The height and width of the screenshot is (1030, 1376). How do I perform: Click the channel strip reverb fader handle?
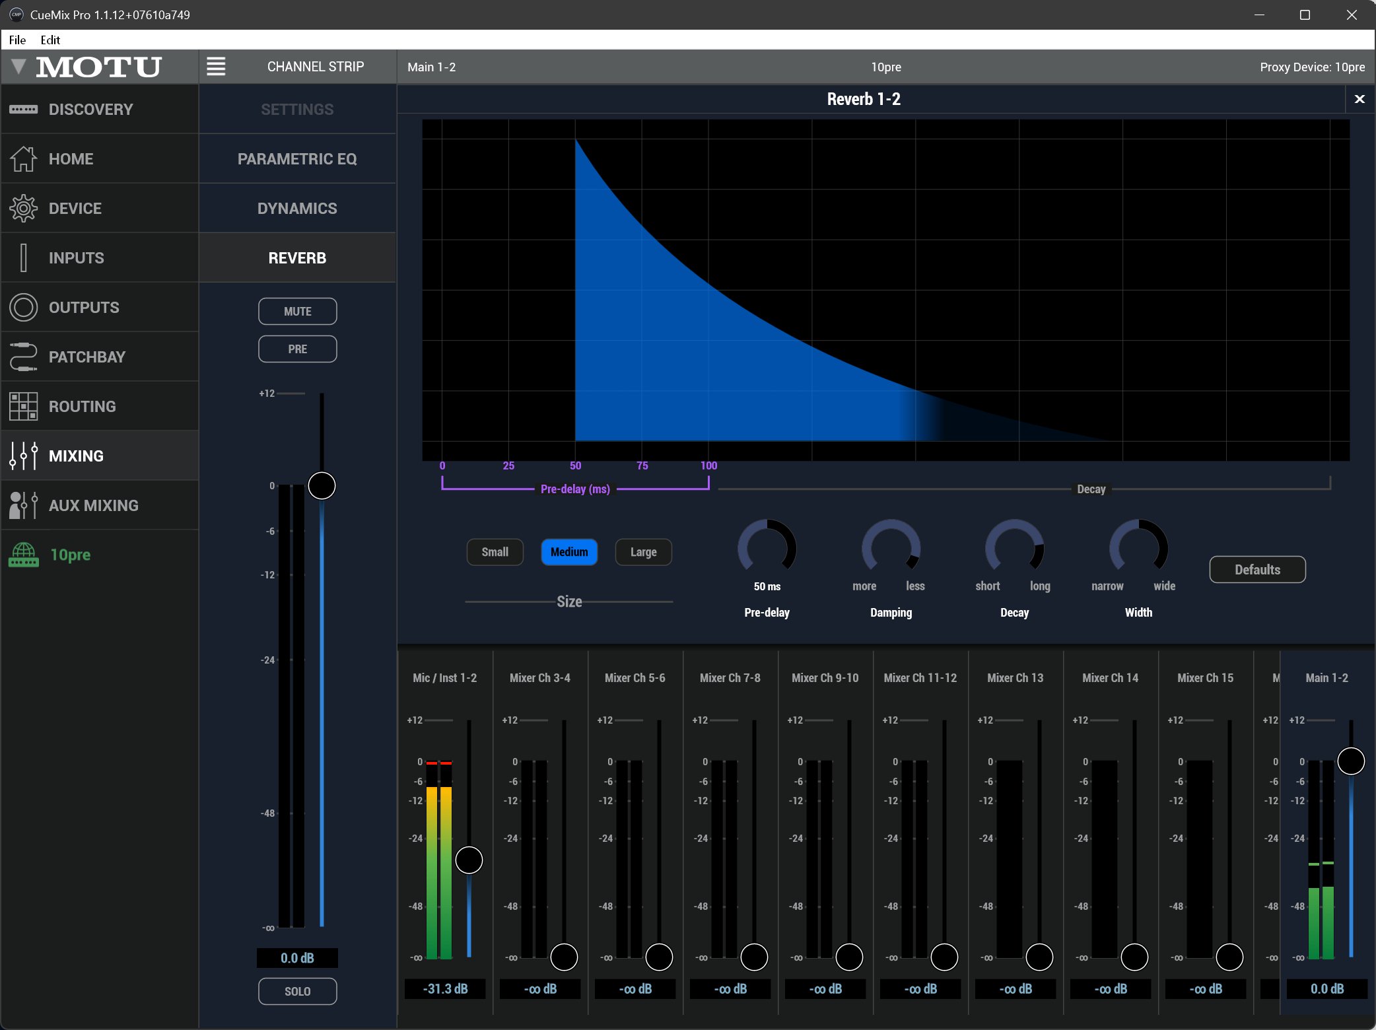point(322,486)
